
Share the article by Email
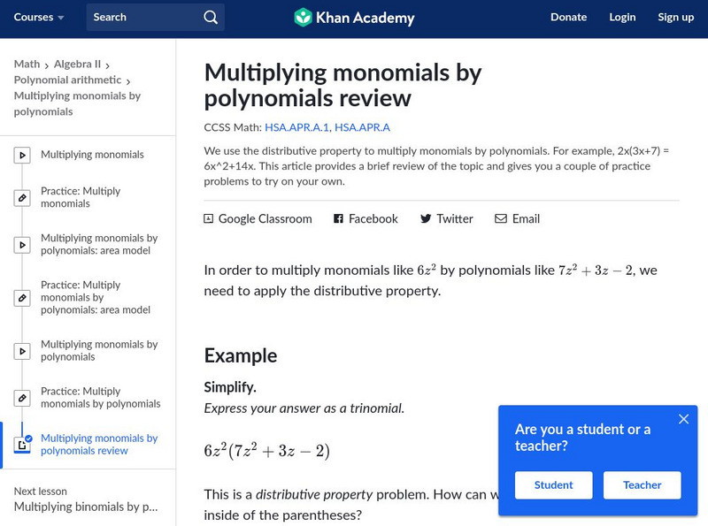(x=517, y=218)
